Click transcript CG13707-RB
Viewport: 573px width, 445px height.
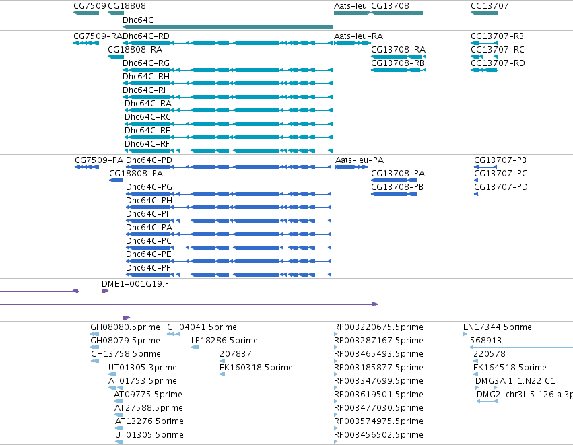click(497, 36)
